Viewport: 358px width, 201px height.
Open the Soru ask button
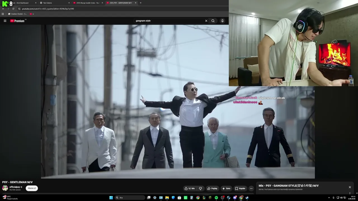[x=226, y=188]
